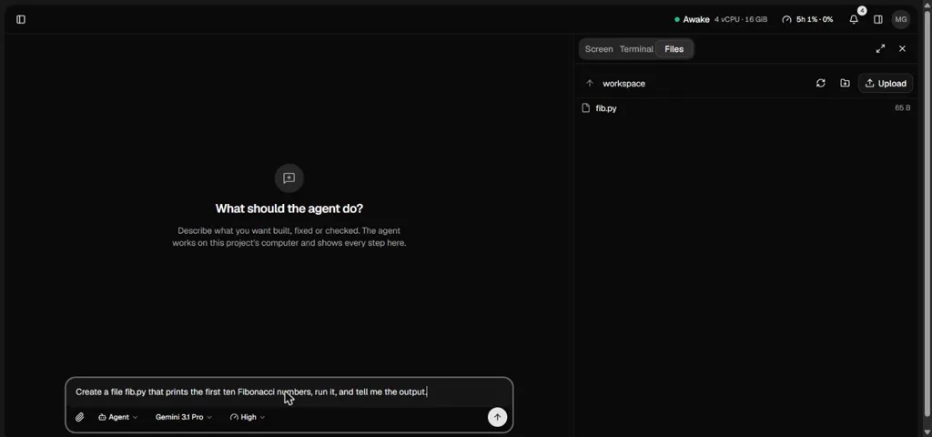
Task: Refresh the workspace file list
Action: (821, 83)
